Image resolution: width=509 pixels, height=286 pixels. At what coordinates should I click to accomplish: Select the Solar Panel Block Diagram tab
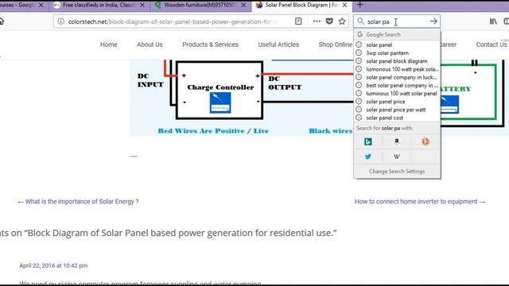pyautogui.click(x=302, y=6)
